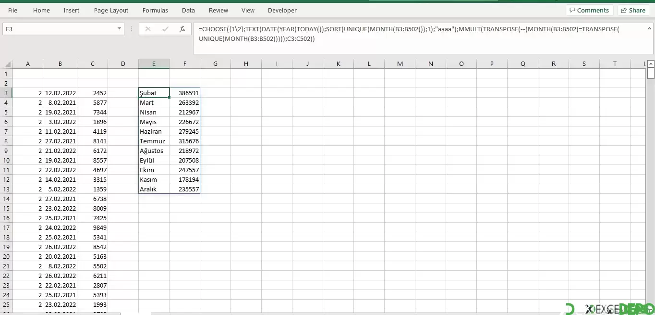This screenshot has height=315, width=655.
Task: Click the cell with value 235557
Action: (185, 189)
